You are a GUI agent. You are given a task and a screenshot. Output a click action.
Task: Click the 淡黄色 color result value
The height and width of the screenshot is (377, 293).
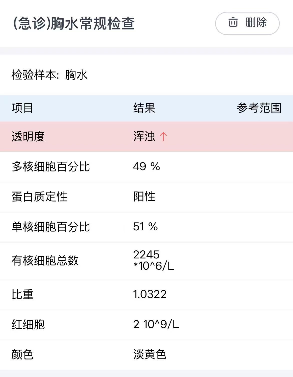[150, 354]
